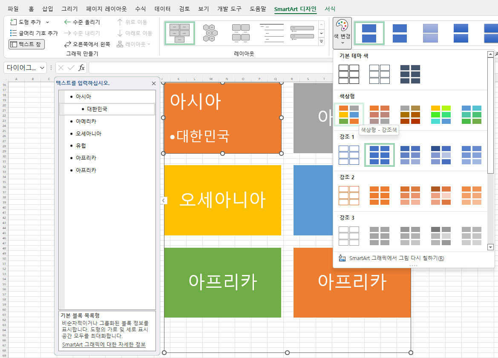Close the text pane with X
498x358 pixels.
pyautogui.click(x=154, y=83)
